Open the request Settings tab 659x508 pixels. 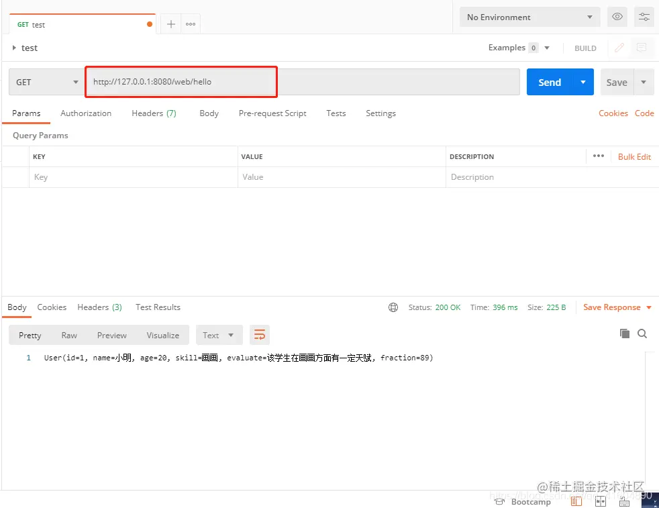(x=381, y=113)
